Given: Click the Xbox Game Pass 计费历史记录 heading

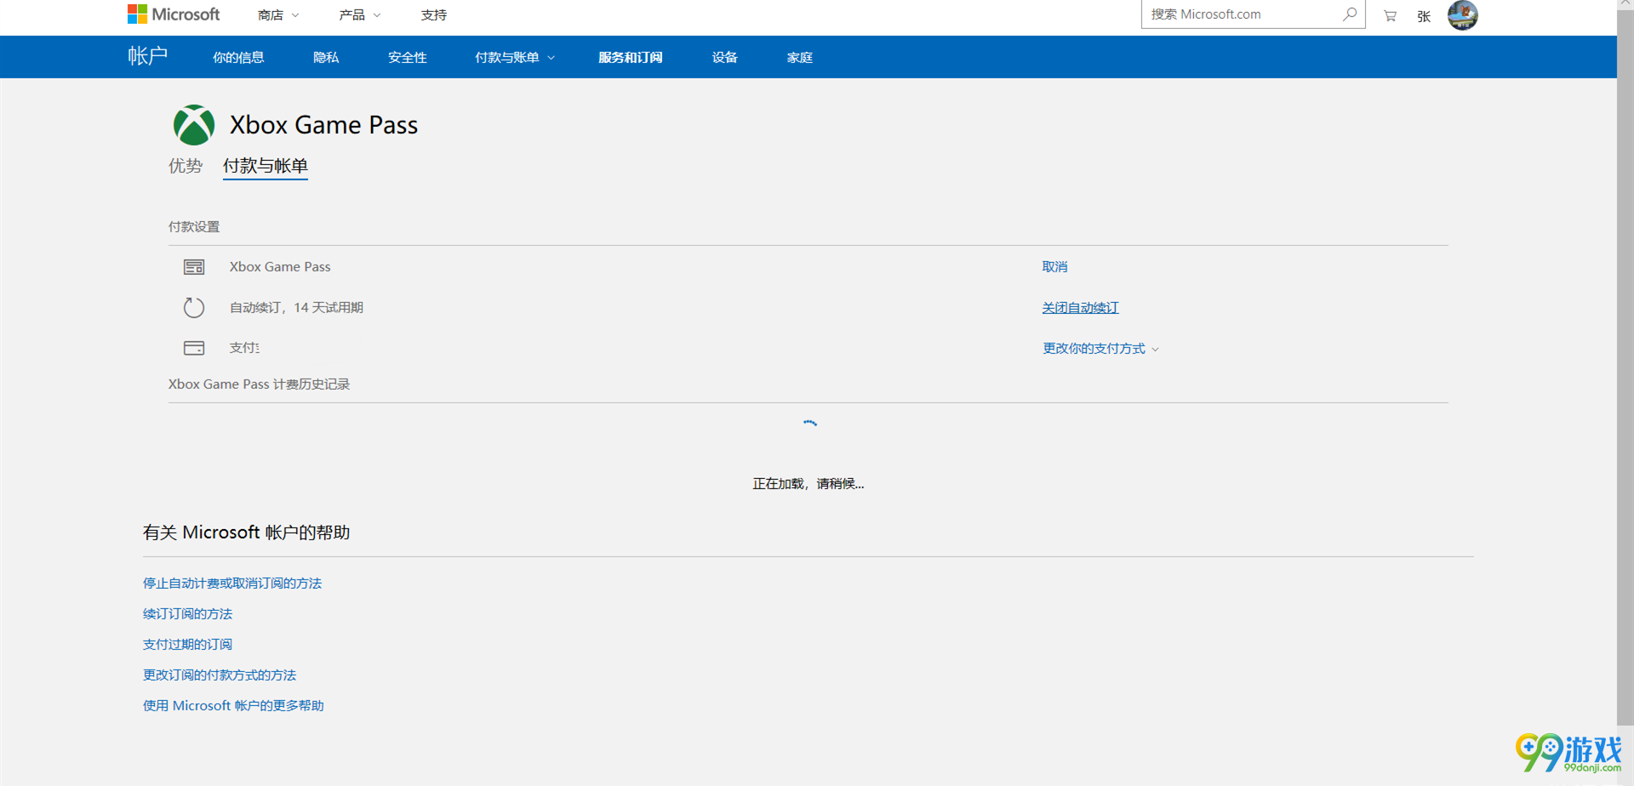Looking at the screenshot, I should [259, 384].
